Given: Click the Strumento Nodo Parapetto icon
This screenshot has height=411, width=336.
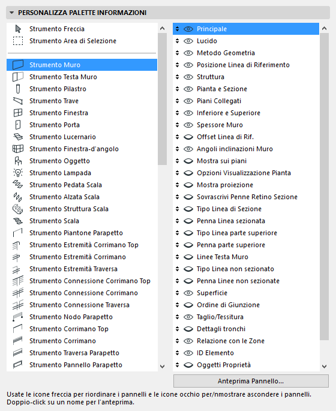Looking at the screenshot, I should (18, 317).
